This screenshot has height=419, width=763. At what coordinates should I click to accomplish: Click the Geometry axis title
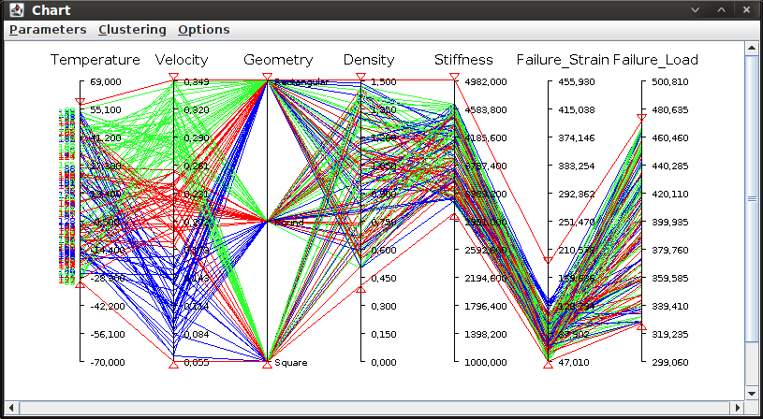tap(278, 60)
